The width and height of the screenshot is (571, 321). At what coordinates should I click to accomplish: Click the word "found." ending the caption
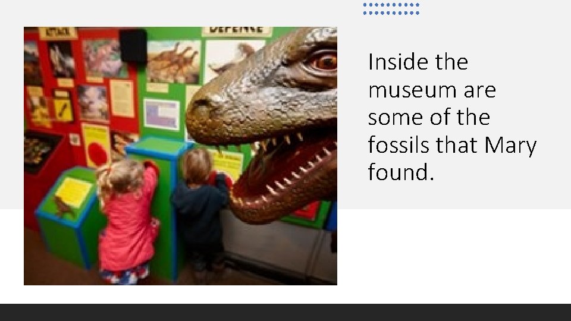(401, 172)
